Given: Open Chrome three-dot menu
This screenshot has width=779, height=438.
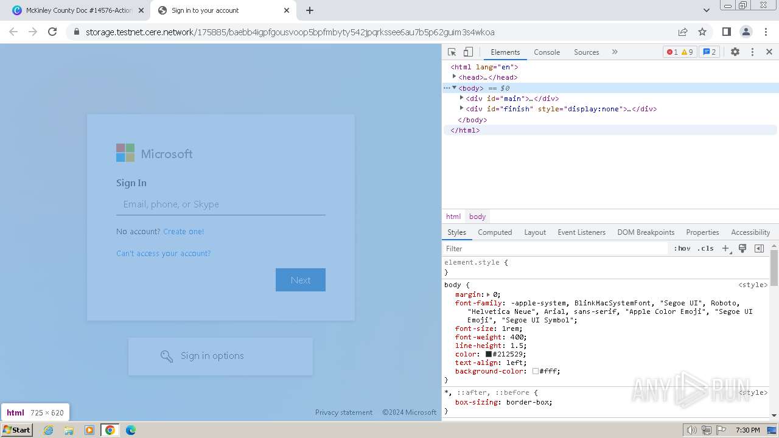Looking at the screenshot, I should pyautogui.click(x=765, y=32).
